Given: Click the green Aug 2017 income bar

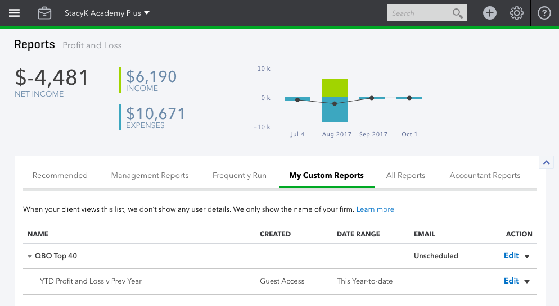Looking at the screenshot, I should coord(335,88).
